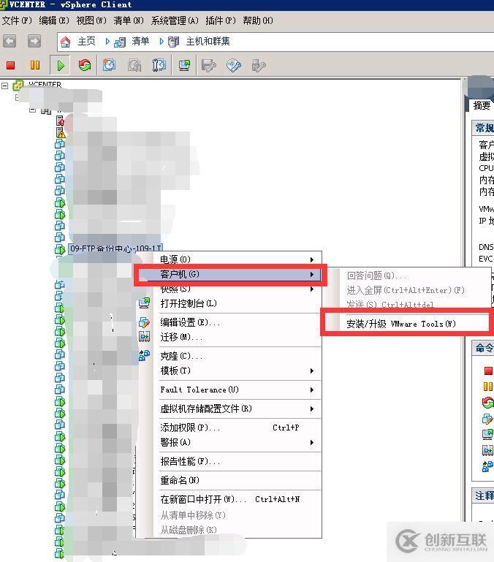
Task: Click edit settings icon in commands panel
Action: (x=487, y=418)
